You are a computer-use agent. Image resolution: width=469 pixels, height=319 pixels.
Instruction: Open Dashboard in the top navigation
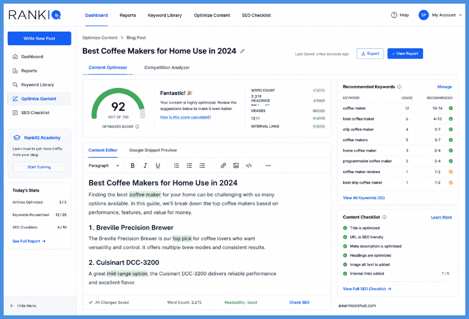pyautogui.click(x=96, y=15)
